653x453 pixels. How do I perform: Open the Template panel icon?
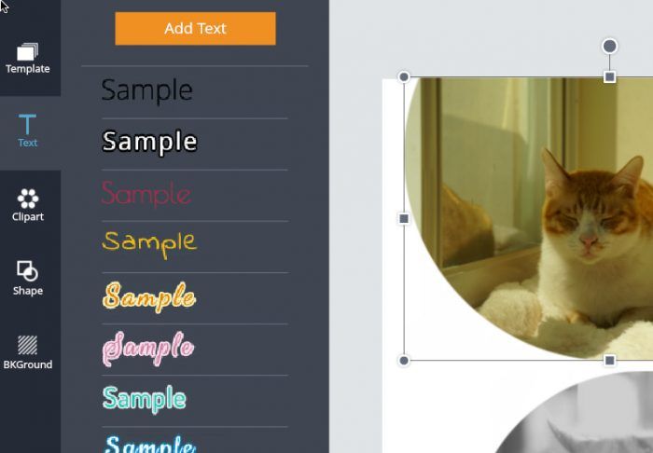point(27,51)
